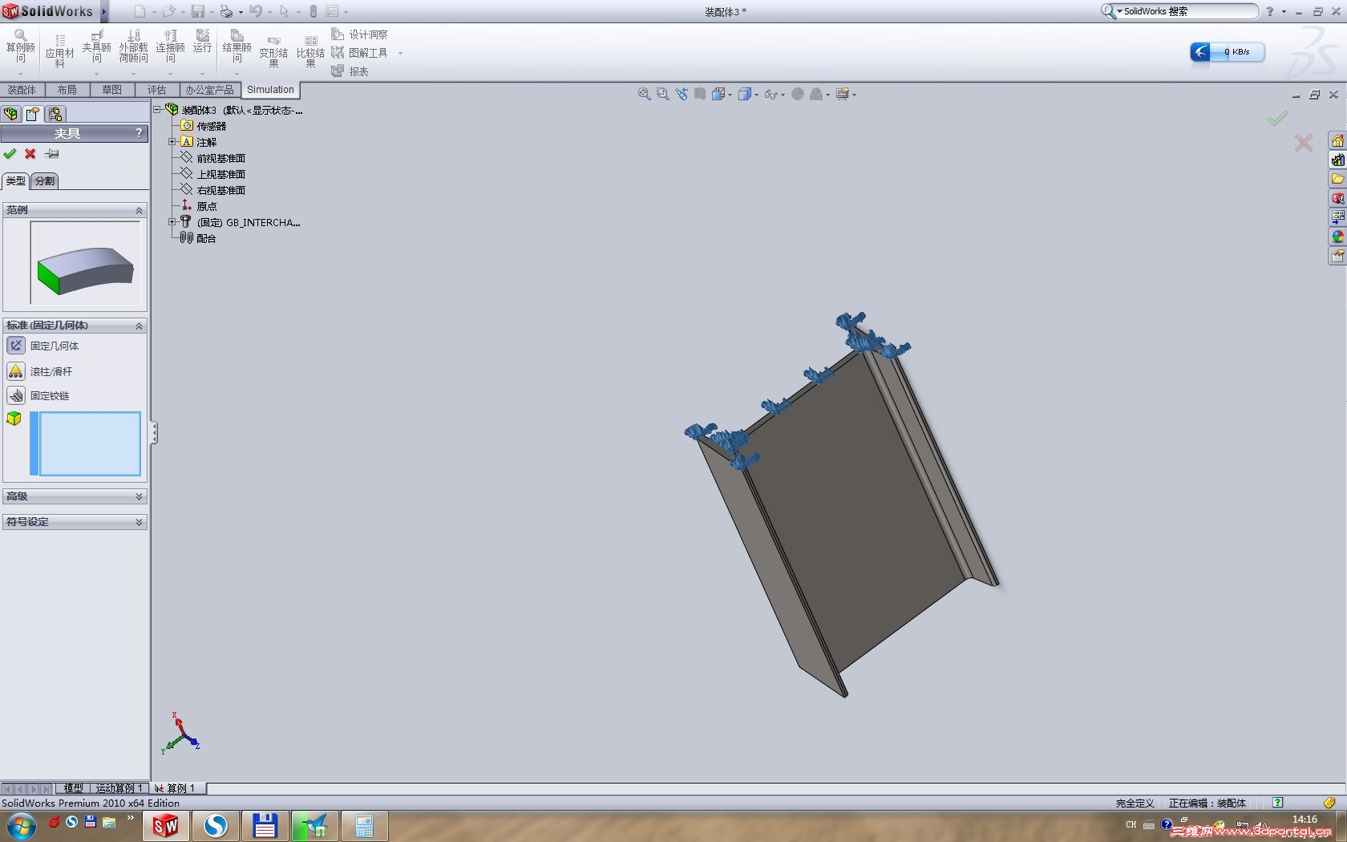Click the face selection box for fixtures
This screenshot has width=1347, height=842.
(90, 443)
